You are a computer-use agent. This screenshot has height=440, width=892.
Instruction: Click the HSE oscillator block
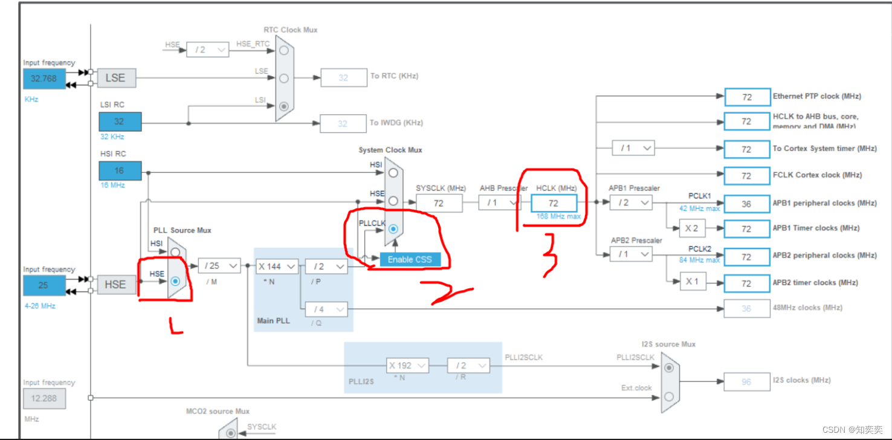point(115,285)
